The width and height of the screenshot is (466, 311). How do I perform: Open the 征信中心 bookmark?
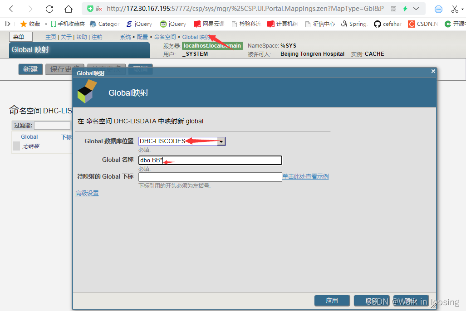(320, 24)
